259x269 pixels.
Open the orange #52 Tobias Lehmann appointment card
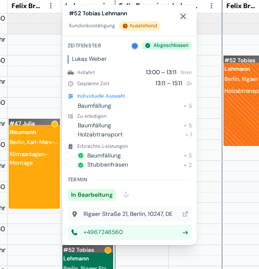pos(241,101)
